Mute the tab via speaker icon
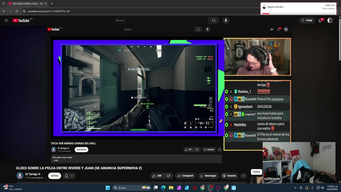The width and height of the screenshot is (341, 192). click(x=41, y=3)
